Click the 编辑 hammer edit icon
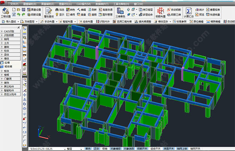 coord(79,10)
